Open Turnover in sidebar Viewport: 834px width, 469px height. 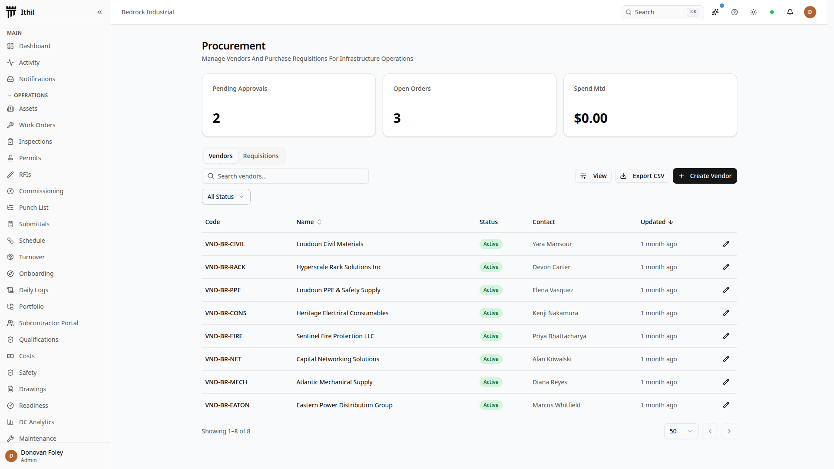click(55, 257)
